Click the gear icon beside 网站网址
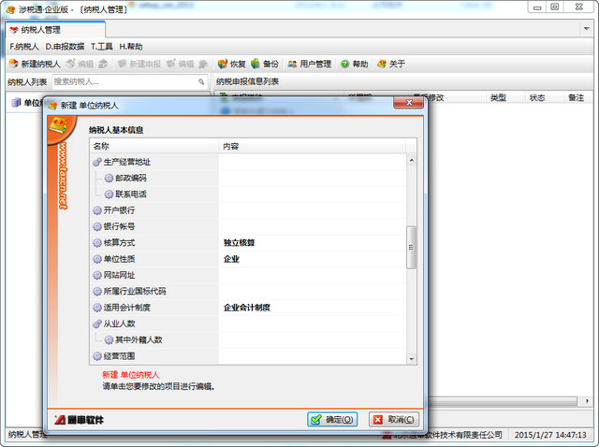Viewport: 599px width, 447px height. [97, 275]
